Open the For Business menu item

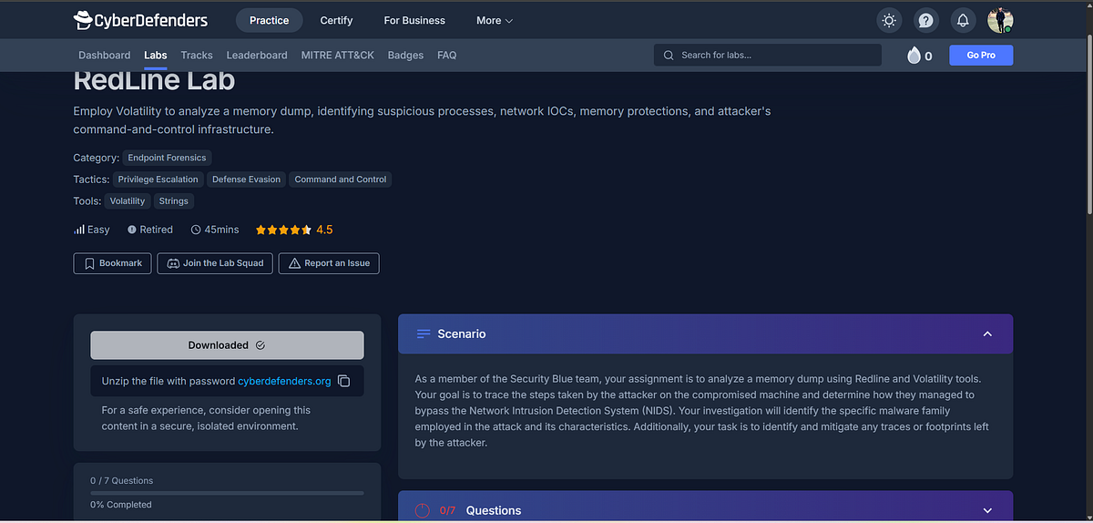pyautogui.click(x=414, y=20)
